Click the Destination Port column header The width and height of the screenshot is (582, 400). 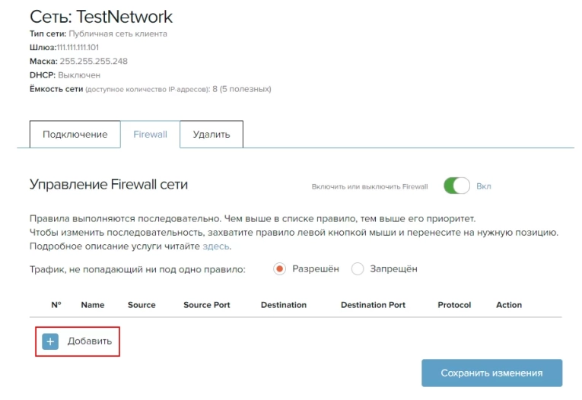tap(373, 305)
